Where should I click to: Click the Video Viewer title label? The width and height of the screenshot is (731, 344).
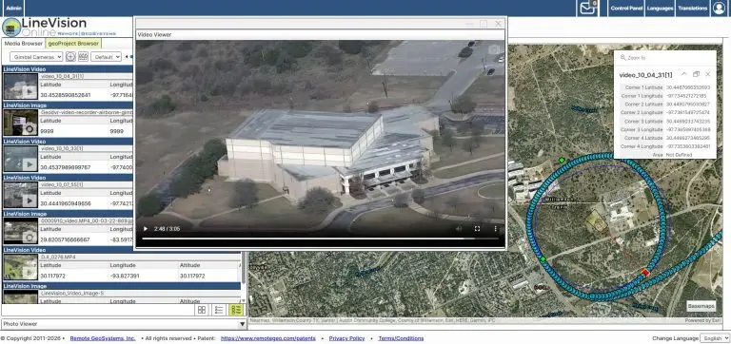click(154, 34)
